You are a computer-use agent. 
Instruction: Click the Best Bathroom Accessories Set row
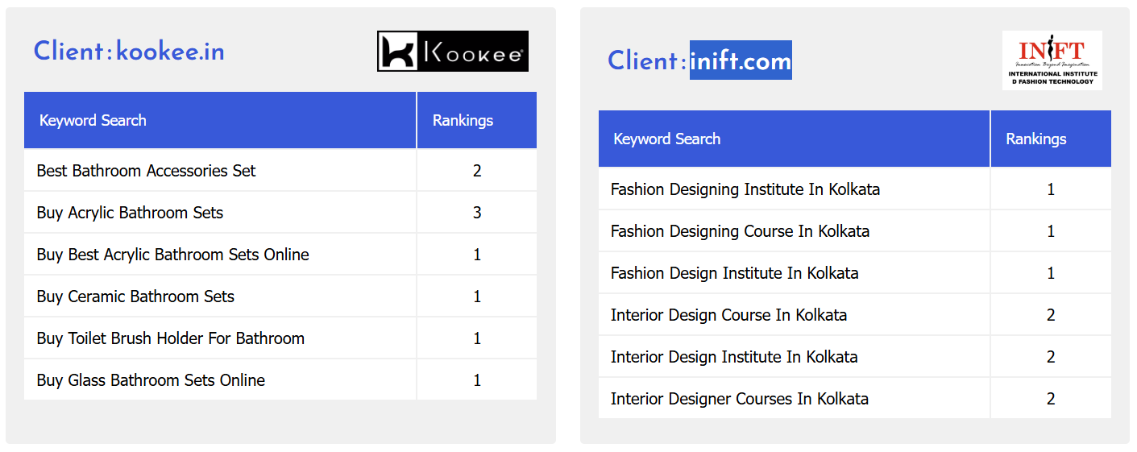tap(146, 171)
